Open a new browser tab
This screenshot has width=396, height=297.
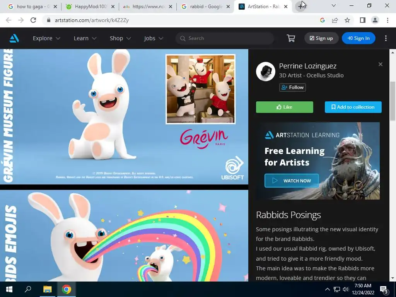coord(300,7)
